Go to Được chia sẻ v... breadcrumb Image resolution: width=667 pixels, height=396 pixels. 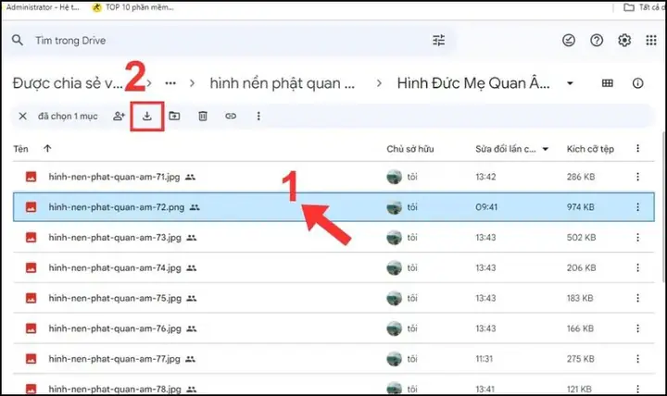[68, 83]
